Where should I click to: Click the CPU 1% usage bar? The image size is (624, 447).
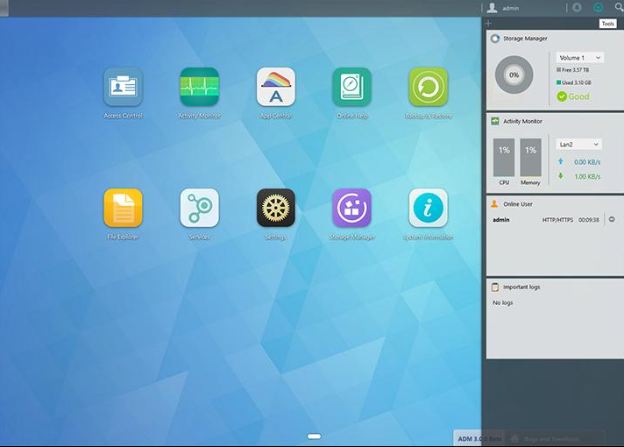[504, 157]
